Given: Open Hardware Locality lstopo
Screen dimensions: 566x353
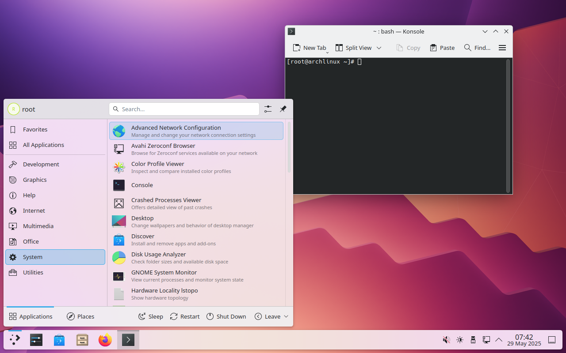Looking at the screenshot, I should [x=196, y=294].
